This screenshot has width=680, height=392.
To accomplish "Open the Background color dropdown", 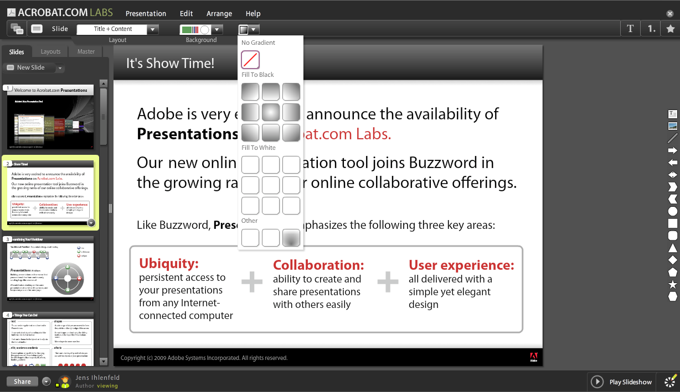I will (x=217, y=28).
